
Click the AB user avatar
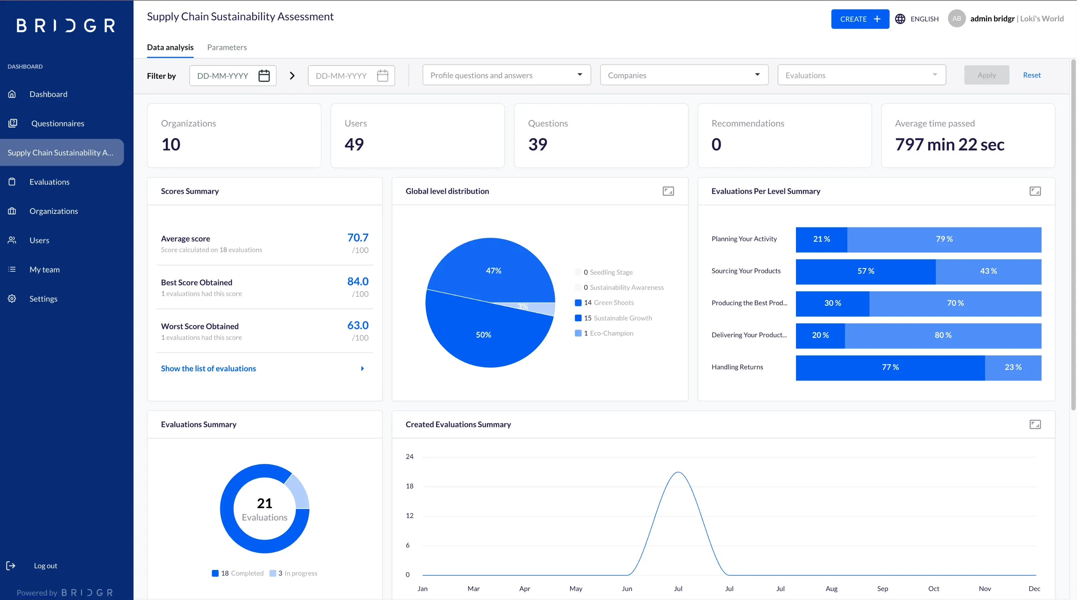point(957,18)
